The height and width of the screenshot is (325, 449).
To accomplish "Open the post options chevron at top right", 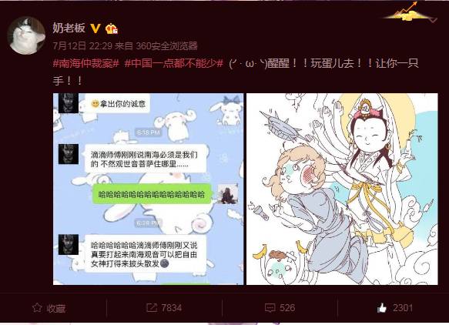I will (432, 20).
